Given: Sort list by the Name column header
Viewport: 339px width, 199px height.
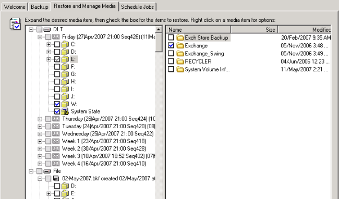Looking at the screenshot, I should point(198,30).
